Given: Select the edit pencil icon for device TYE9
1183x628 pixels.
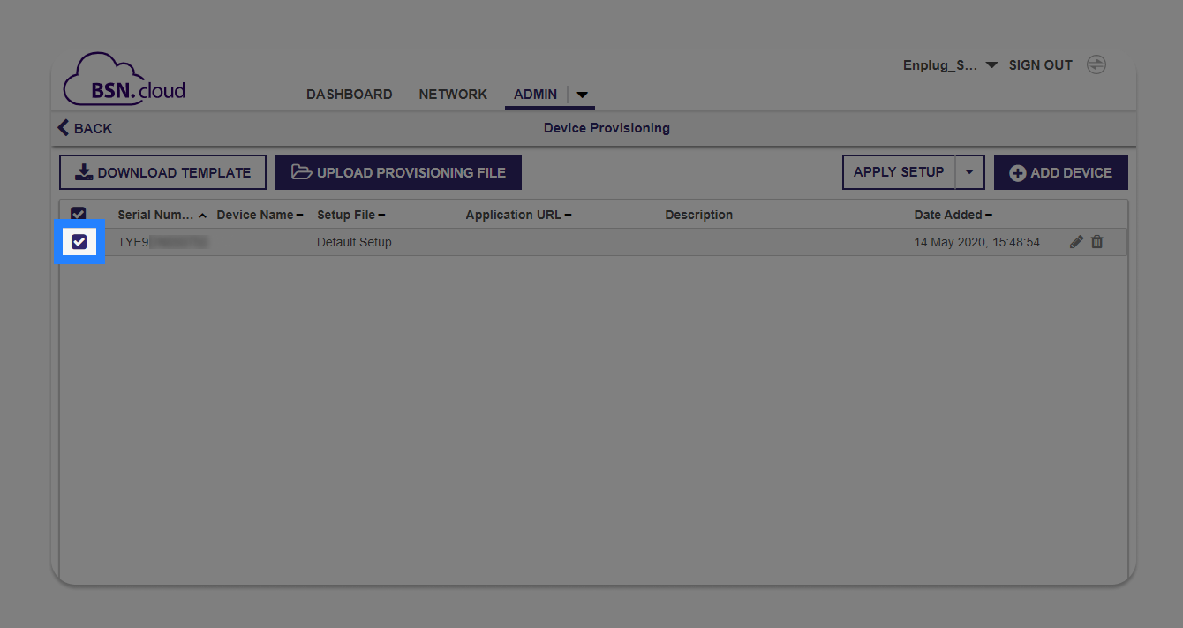Looking at the screenshot, I should coord(1075,241).
